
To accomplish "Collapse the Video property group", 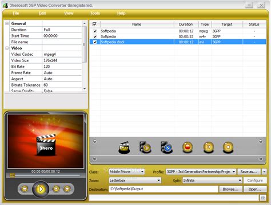I will [x=7, y=48].
